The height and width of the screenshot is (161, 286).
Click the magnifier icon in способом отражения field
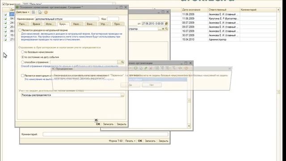(122, 62)
